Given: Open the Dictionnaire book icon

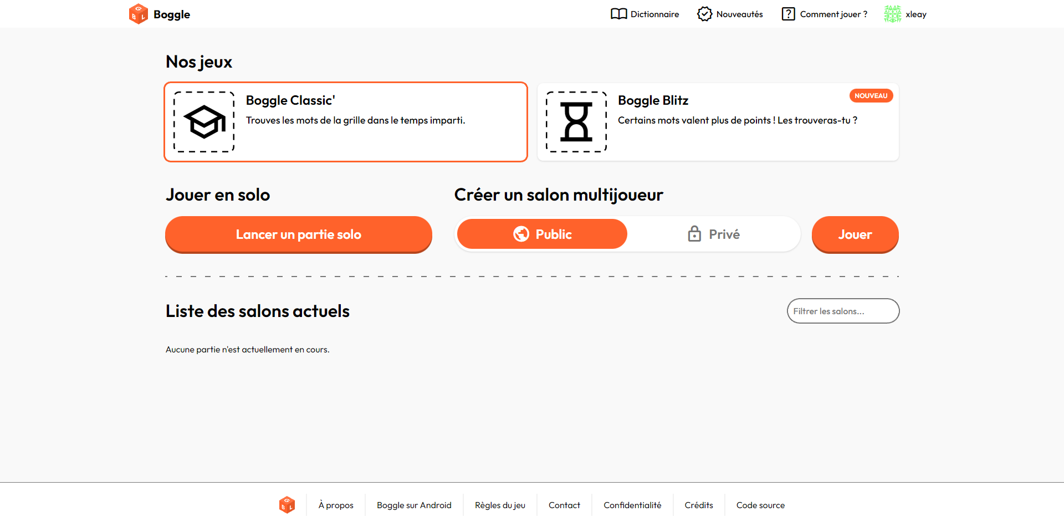Looking at the screenshot, I should click(x=618, y=14).
